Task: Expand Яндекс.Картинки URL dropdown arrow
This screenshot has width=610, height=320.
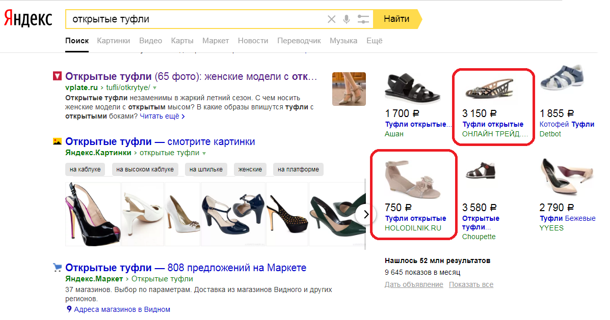Action: (204, 153)
